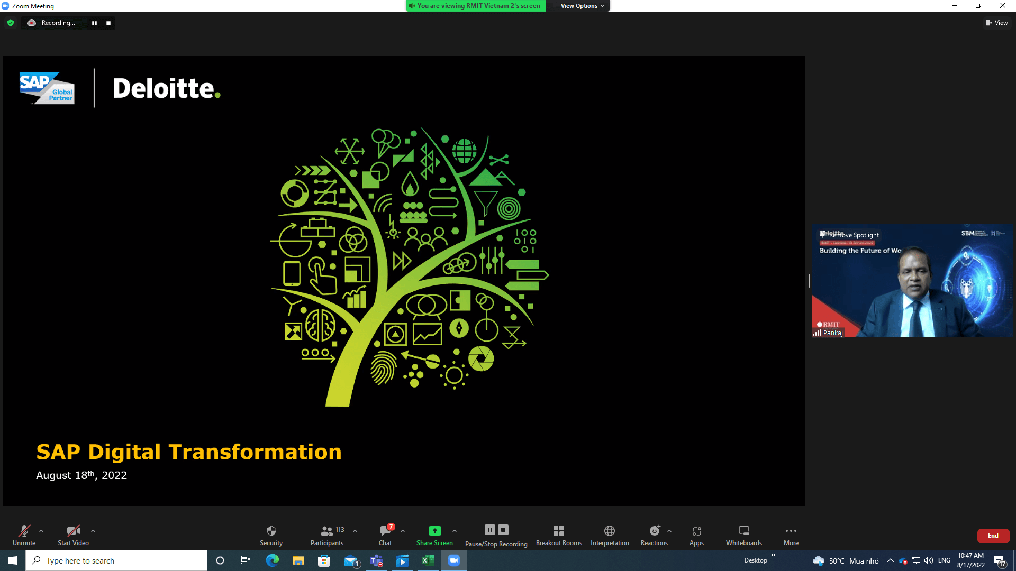Open Breakout Rooms

pos(559,535)
